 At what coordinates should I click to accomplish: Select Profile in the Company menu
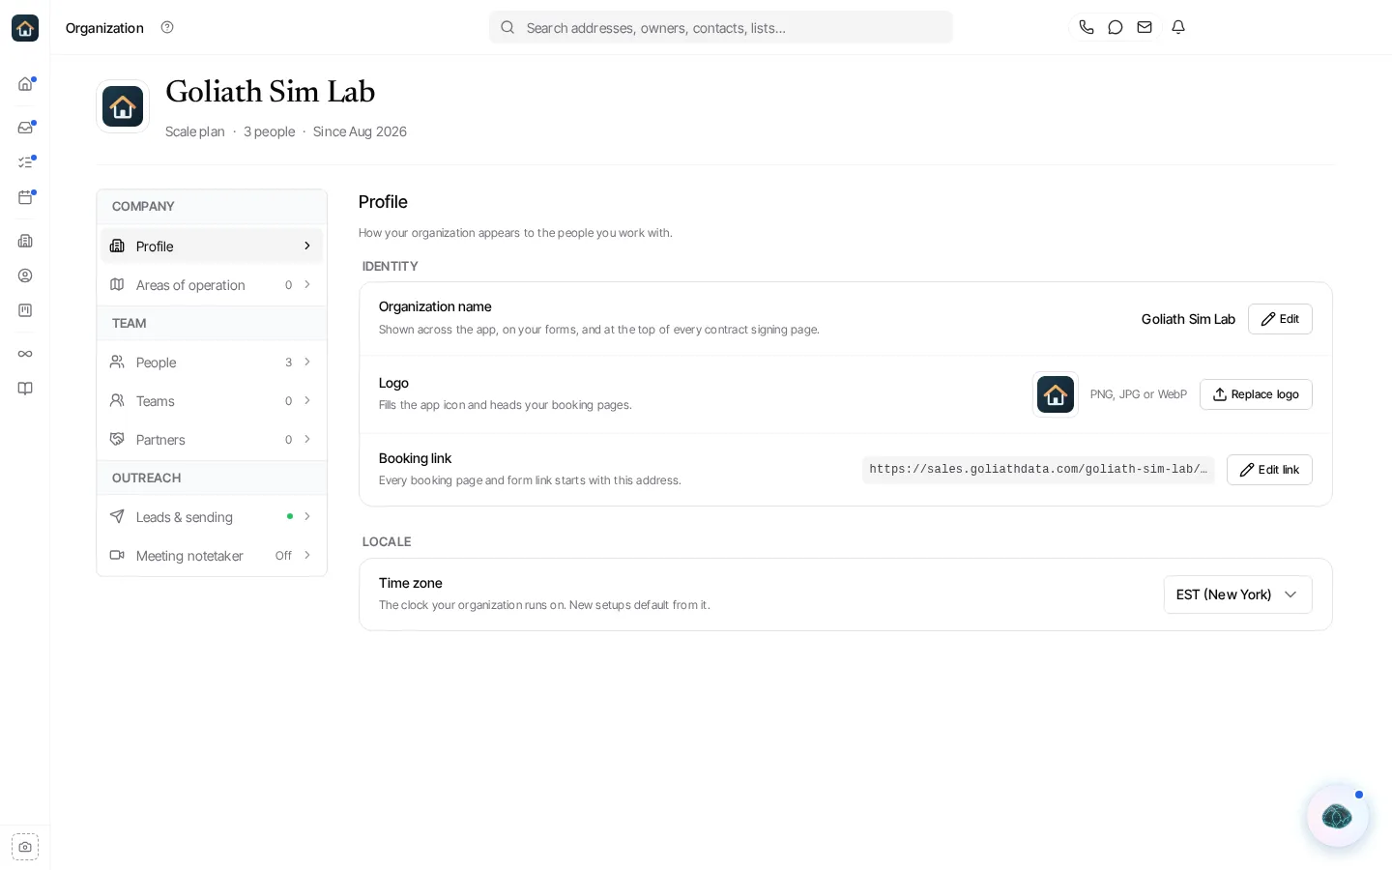coord(212,246)
